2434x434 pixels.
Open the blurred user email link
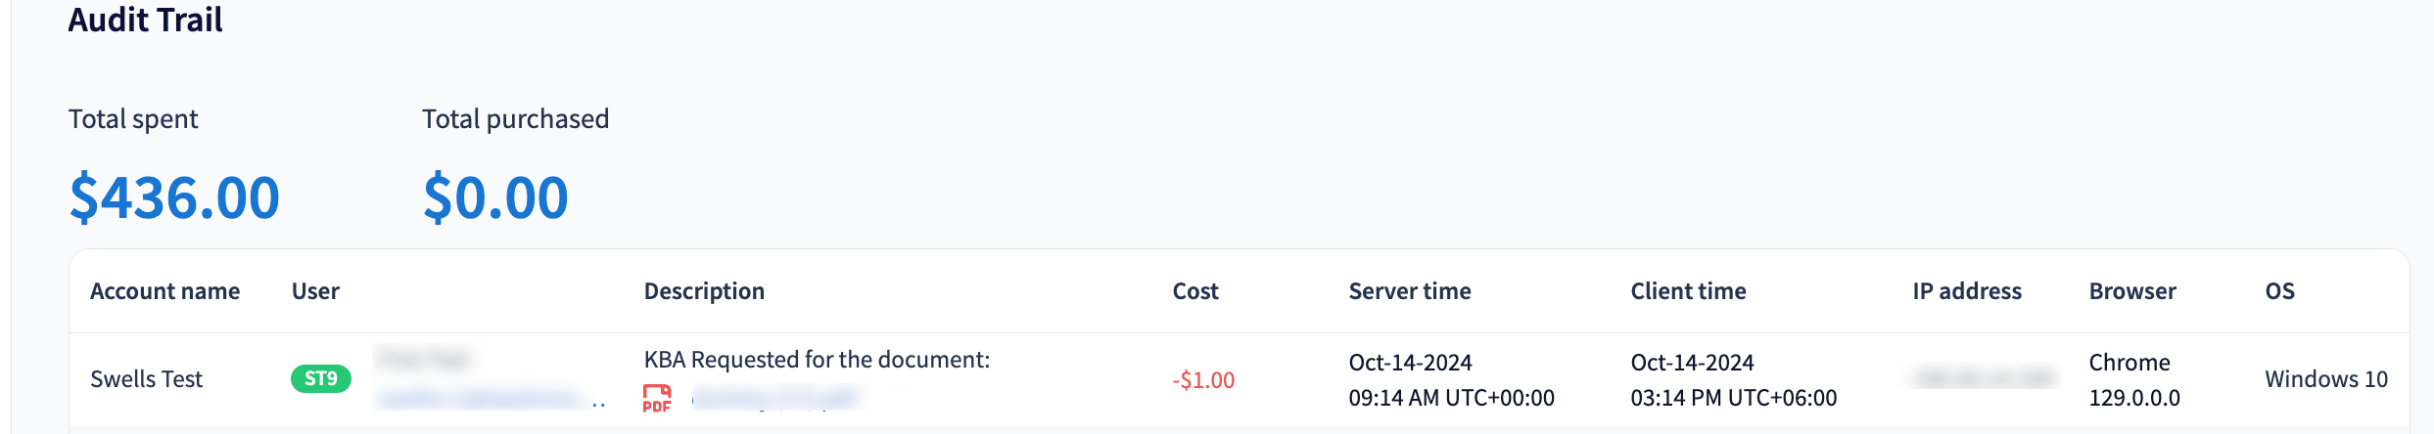tap(480, 398)
